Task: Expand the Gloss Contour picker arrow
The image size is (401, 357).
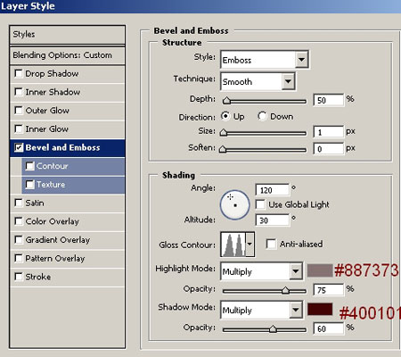Action: (250, 245)
